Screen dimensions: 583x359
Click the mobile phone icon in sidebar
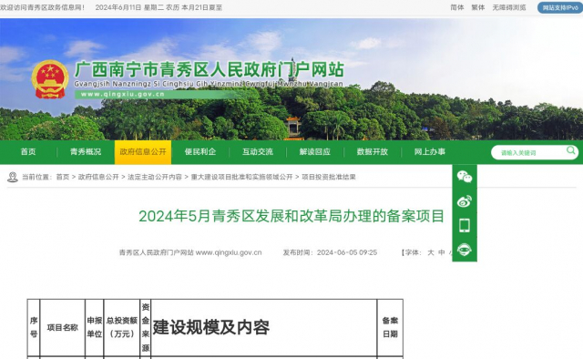(x=465, y=225)
